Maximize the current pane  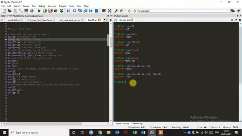[104, 11]
